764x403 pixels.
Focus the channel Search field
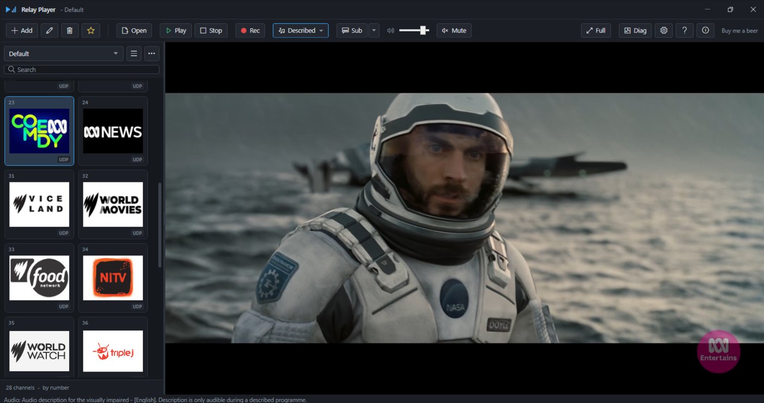pos(82,70)
